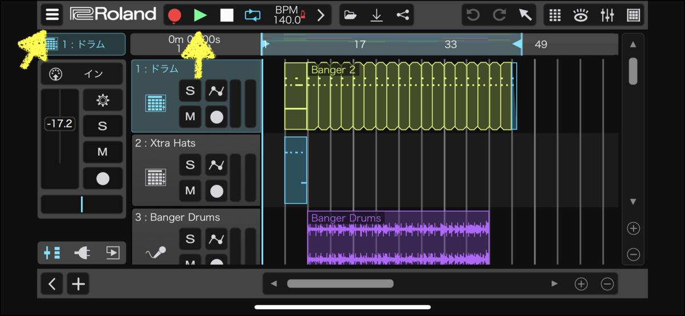
Task: Open the pad grid icon in top toolbar
Action: [633, 15]
